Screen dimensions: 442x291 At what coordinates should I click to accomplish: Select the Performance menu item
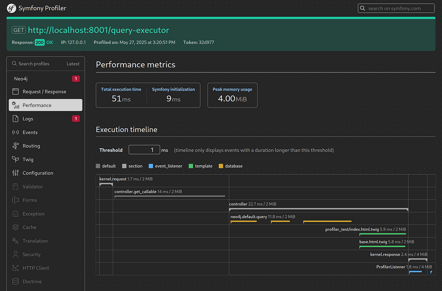click(x=45, y=105)
